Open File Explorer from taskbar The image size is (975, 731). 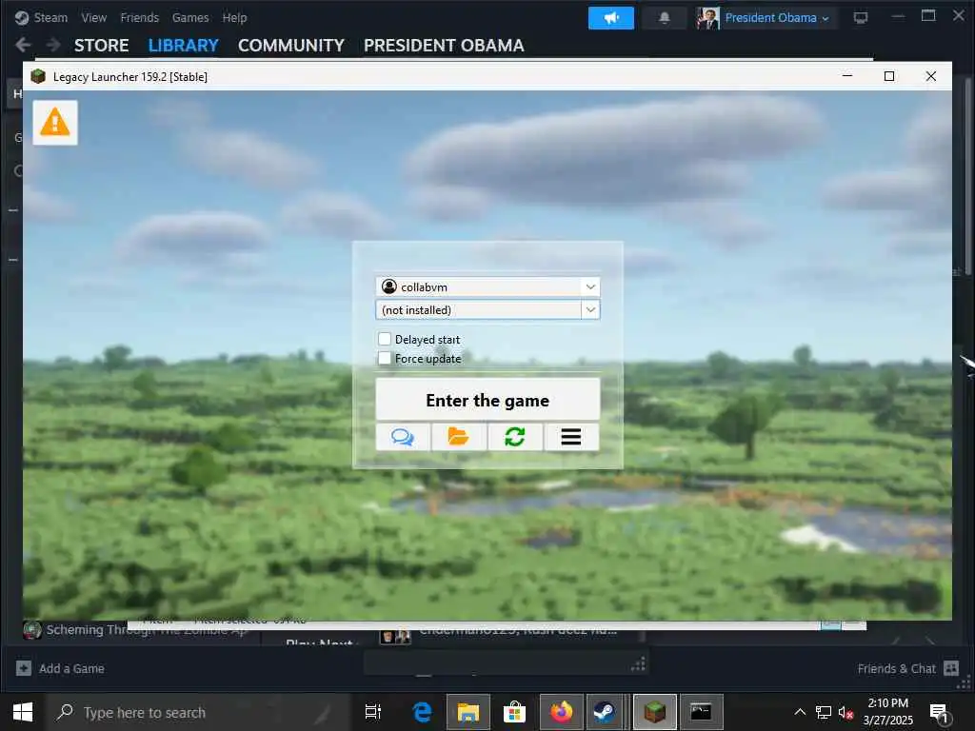click(x=468, y=712)
